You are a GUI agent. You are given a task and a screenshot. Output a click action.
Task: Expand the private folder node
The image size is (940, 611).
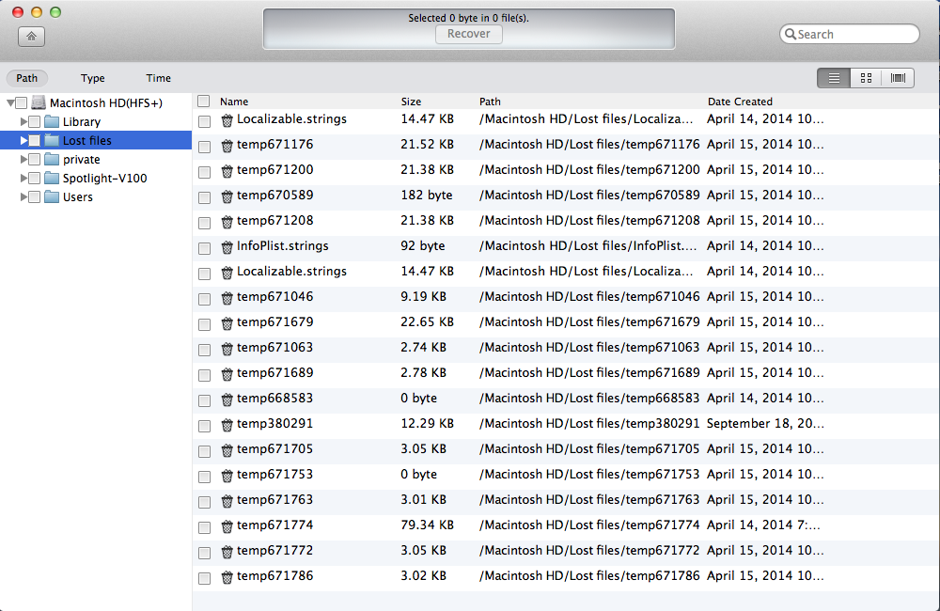(23, 160)
